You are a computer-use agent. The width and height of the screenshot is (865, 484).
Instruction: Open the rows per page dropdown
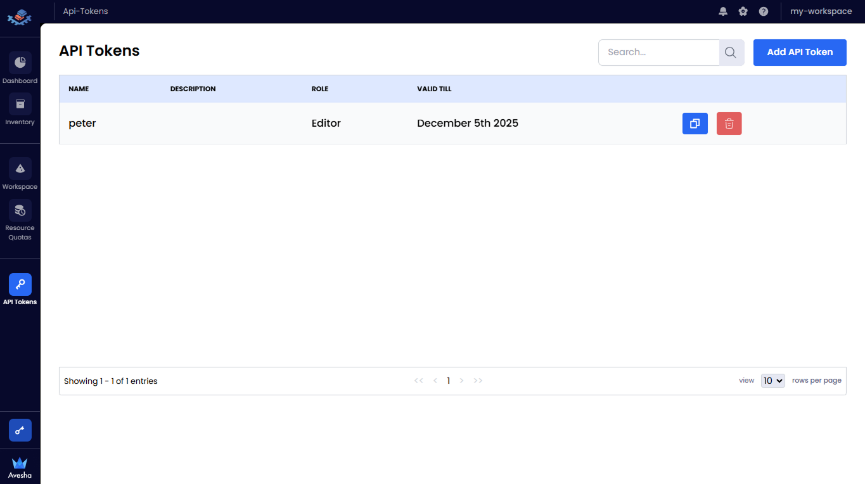tap(772, 381)
